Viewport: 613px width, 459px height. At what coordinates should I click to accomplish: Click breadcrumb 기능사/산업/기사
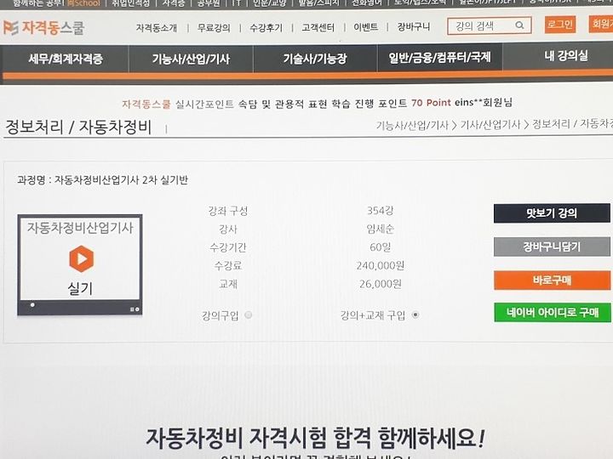point(412,125)
